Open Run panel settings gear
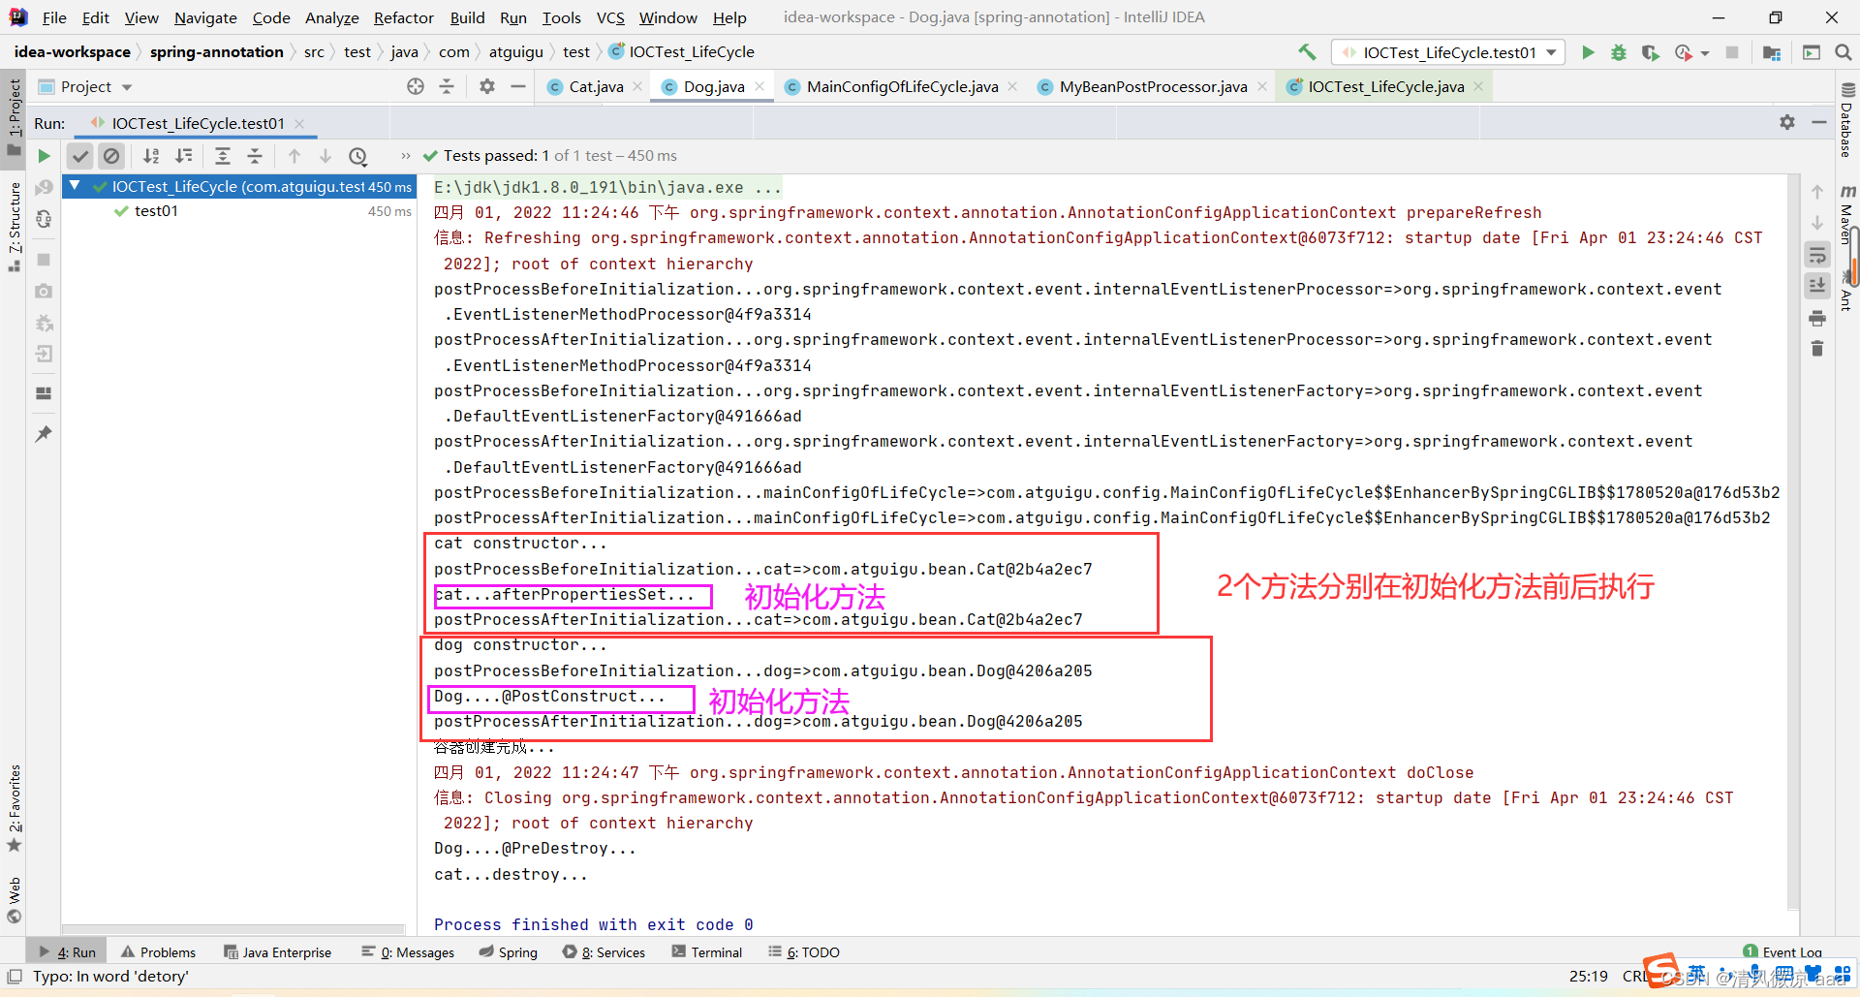 [x=1787, y=122]
